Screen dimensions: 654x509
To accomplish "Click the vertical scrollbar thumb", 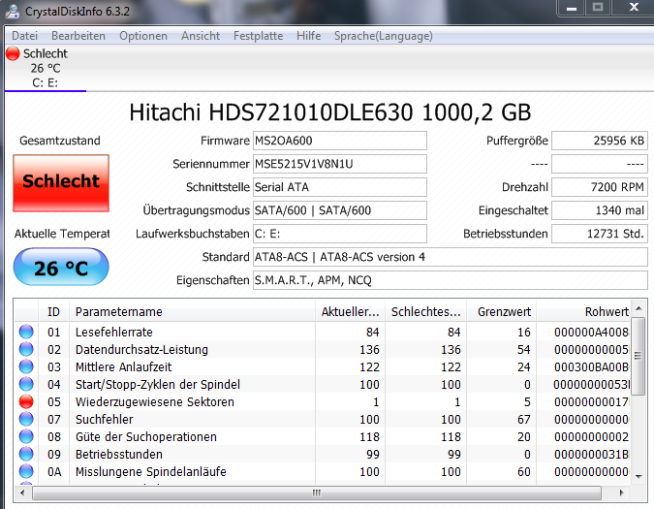I will coord(638,356).
